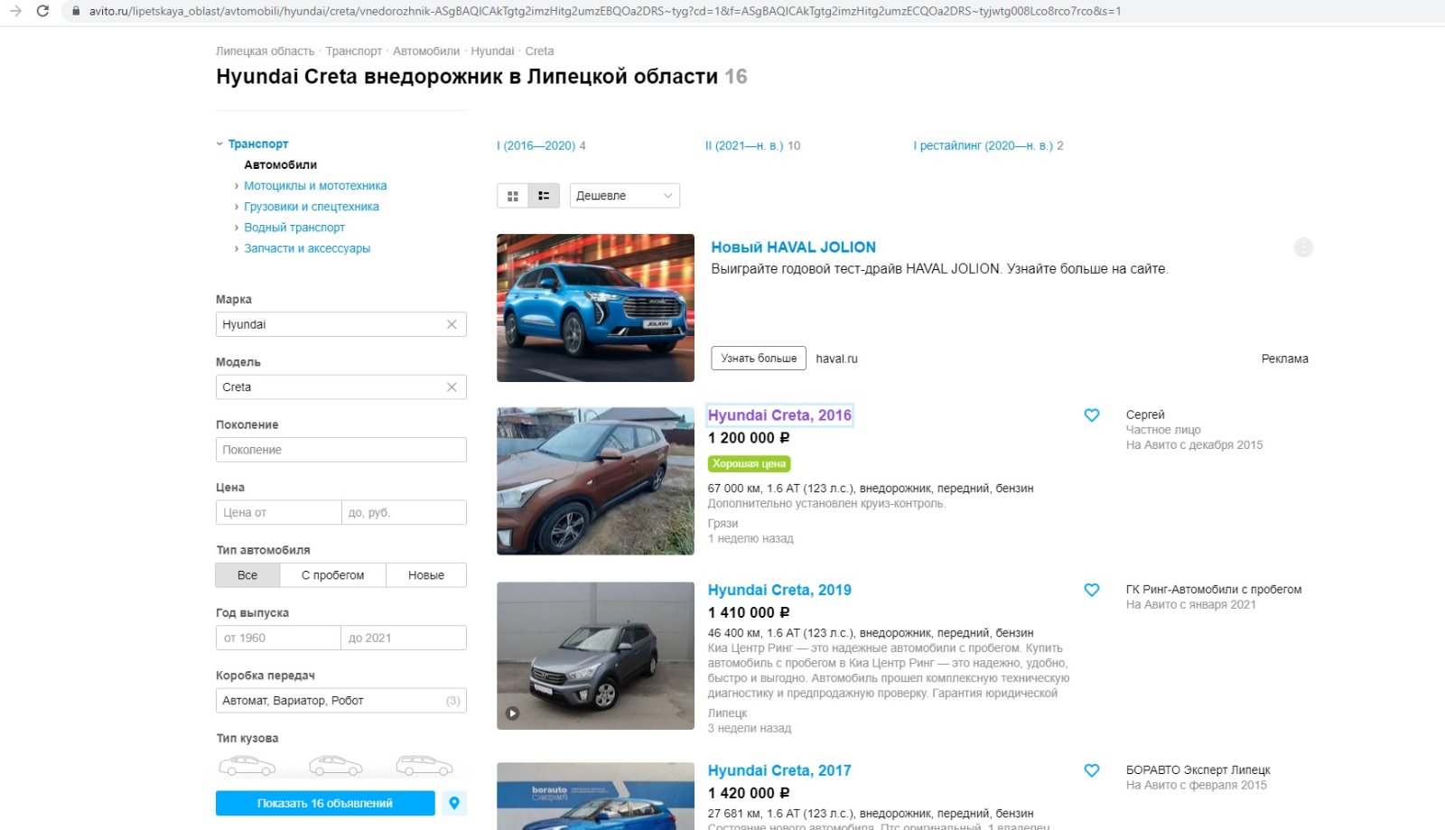This screenshot has height=830, width=1445.
Task: Switch to grid view layout icon
Action: 513,196
